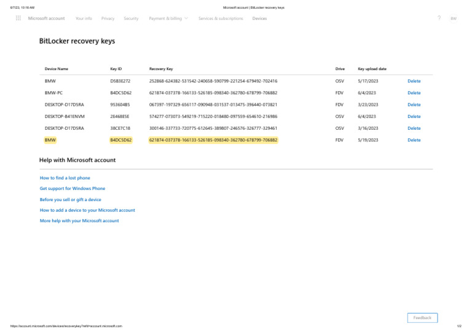Select recovery key starting with 300146
Viewport: 472px width, 334px height.
pos(213,128)
